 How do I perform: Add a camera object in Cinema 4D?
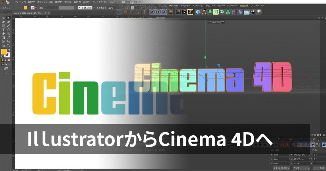point(253,12)
